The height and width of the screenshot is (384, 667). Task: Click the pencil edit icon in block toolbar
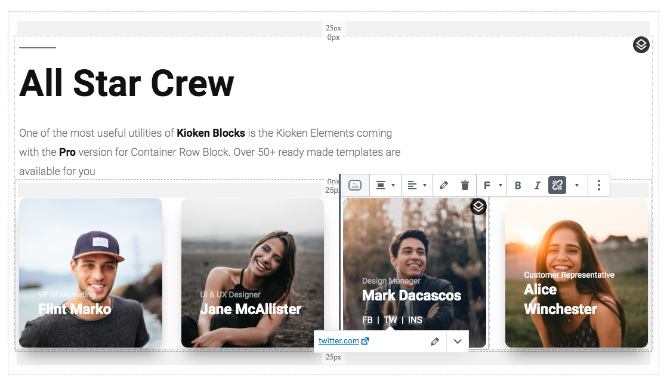443,185
